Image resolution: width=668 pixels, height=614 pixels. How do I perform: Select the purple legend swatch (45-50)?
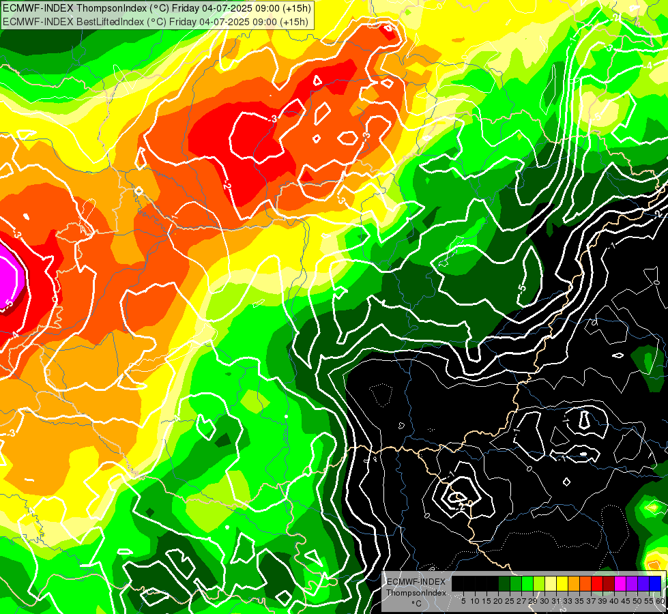pyautogui.click(x=632, y=584)
